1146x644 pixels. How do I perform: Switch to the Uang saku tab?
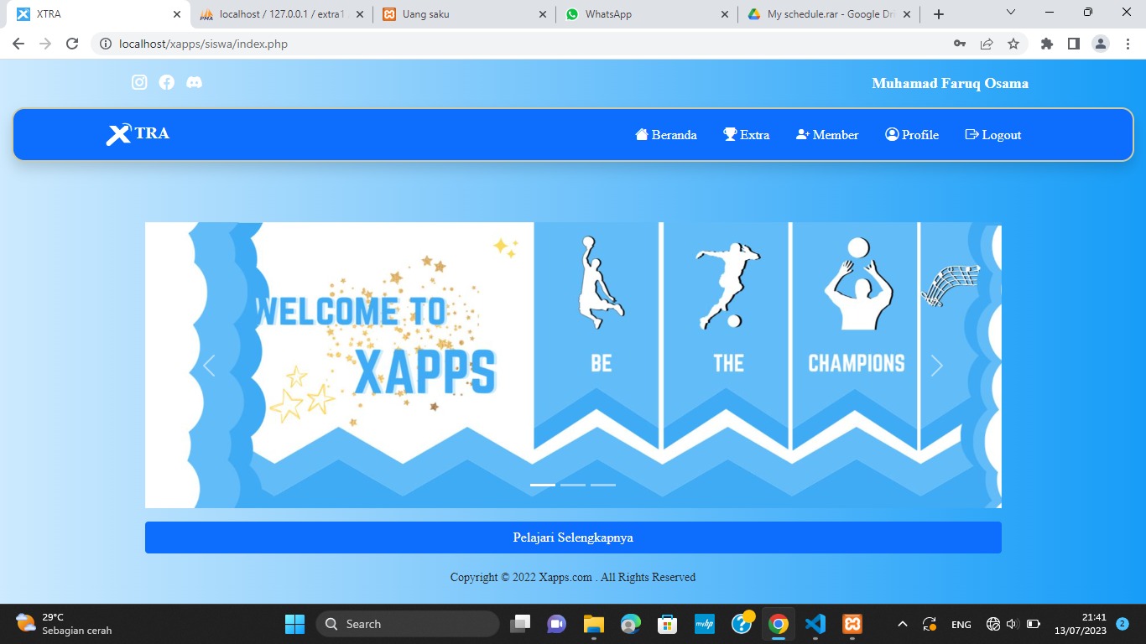pyautogui.click(x=463, y=14)
